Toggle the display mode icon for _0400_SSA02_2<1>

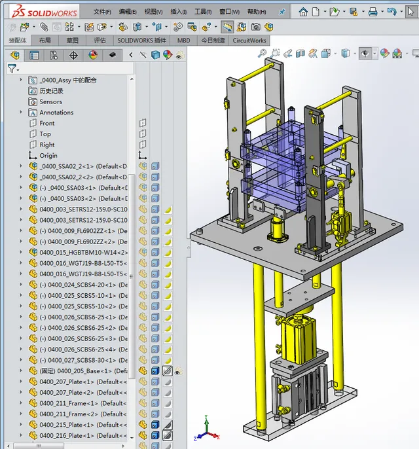coord(155,166)
